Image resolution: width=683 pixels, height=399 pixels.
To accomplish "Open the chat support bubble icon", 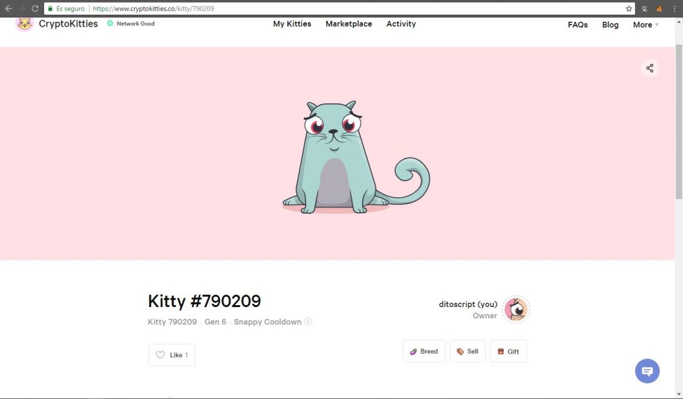I will [647, 371].
